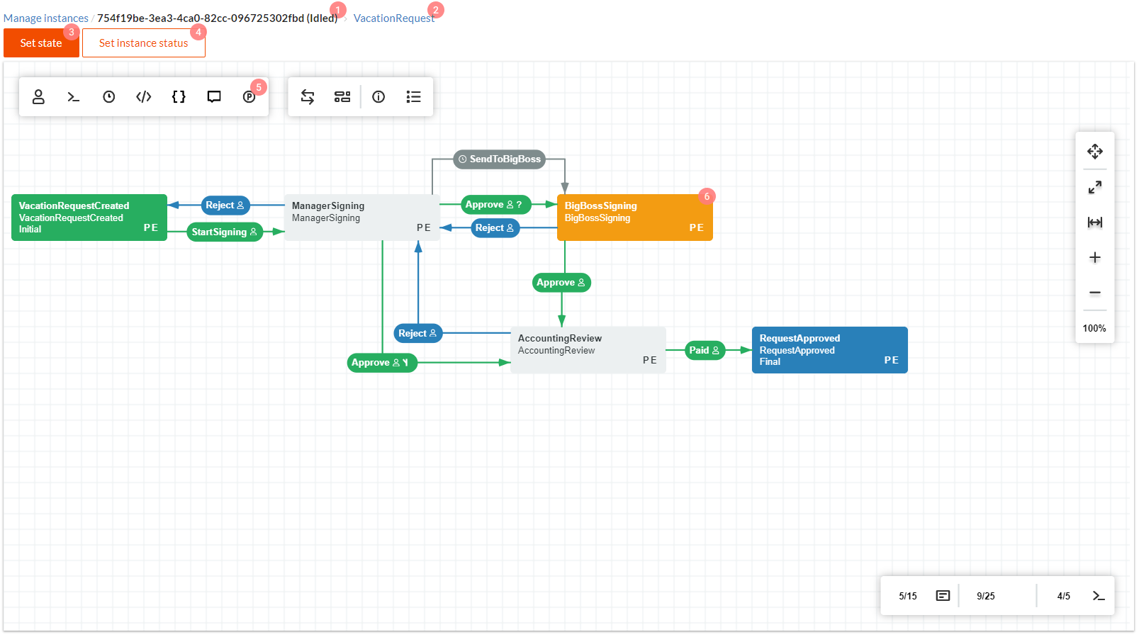
Task: Click the 9/25 transitions counter
Action: click(x=986, y=596)
